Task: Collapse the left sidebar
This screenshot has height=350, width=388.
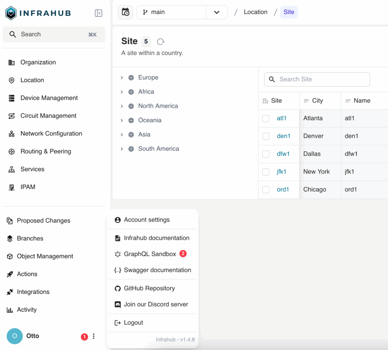Action: tap(98, 13)
